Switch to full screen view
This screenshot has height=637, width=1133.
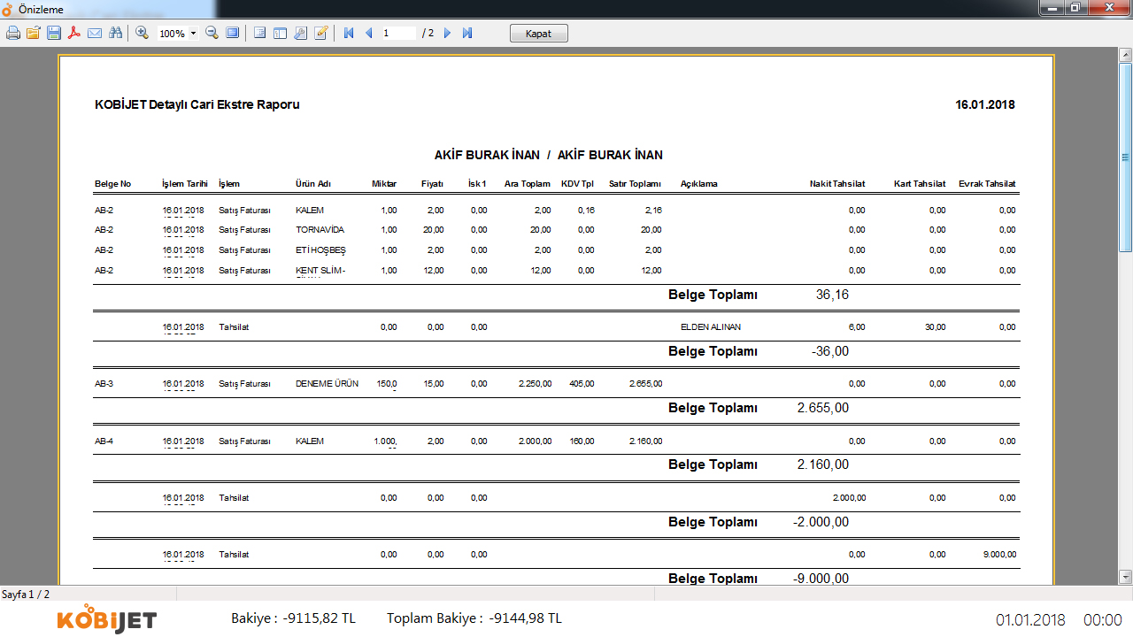click(x=232, y=33)
